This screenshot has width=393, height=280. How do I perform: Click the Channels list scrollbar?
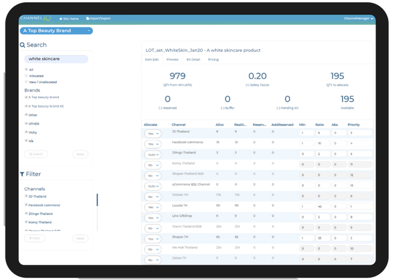[x=97, y=200]
